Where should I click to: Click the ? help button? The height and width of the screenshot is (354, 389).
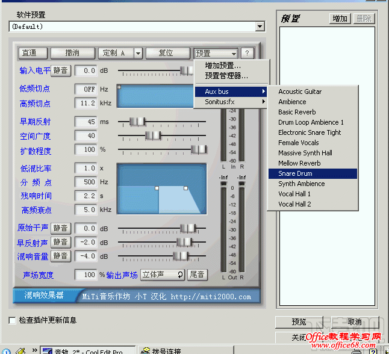[247, 53]
